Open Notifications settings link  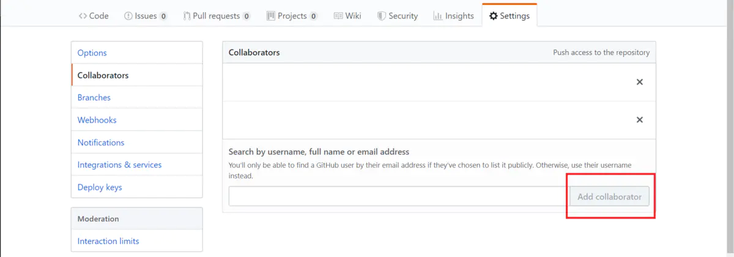point(101,142)
